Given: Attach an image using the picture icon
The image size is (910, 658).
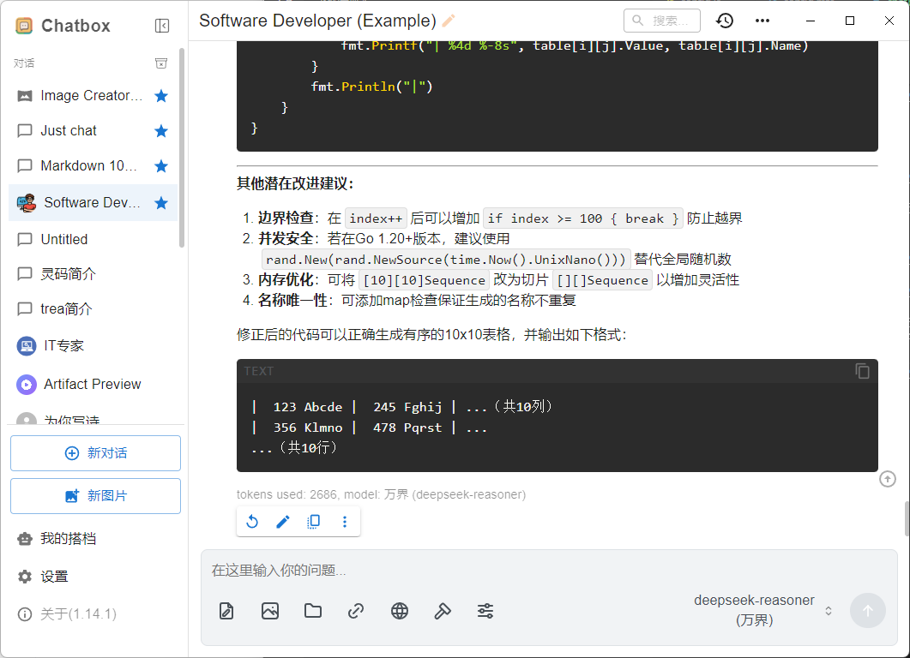Looking at the screenshot, I should point(270,611).
